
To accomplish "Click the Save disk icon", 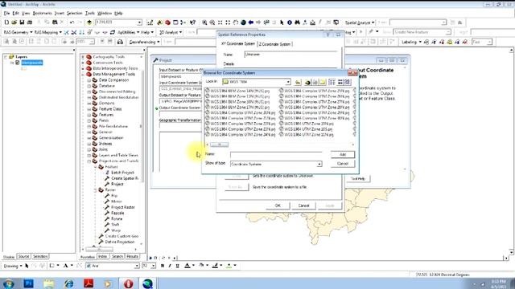I will pyautogui.click(x=22, y=22).
